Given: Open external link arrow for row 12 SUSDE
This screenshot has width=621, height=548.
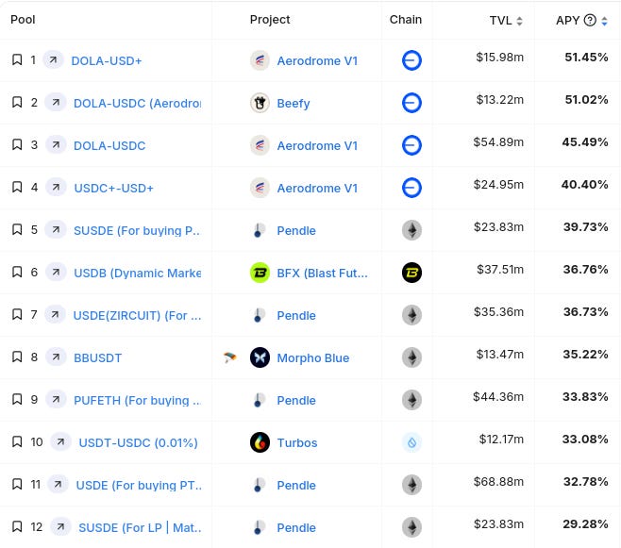Looking at the screenshot, I should point(60,526).
